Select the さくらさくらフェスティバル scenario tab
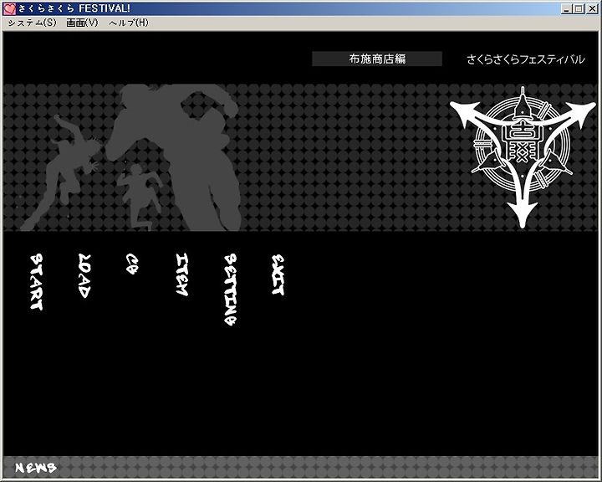 point(526,59)
